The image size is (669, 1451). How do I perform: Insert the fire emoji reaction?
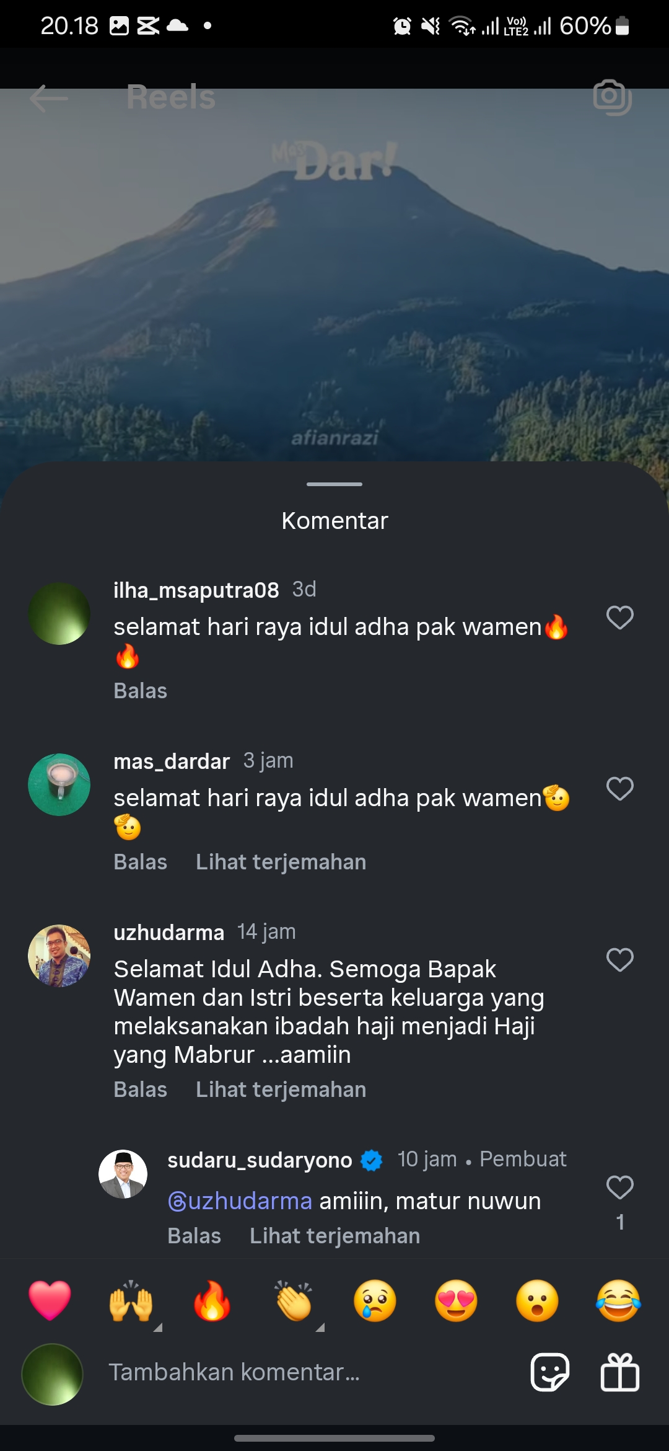tap(212, 1300)
